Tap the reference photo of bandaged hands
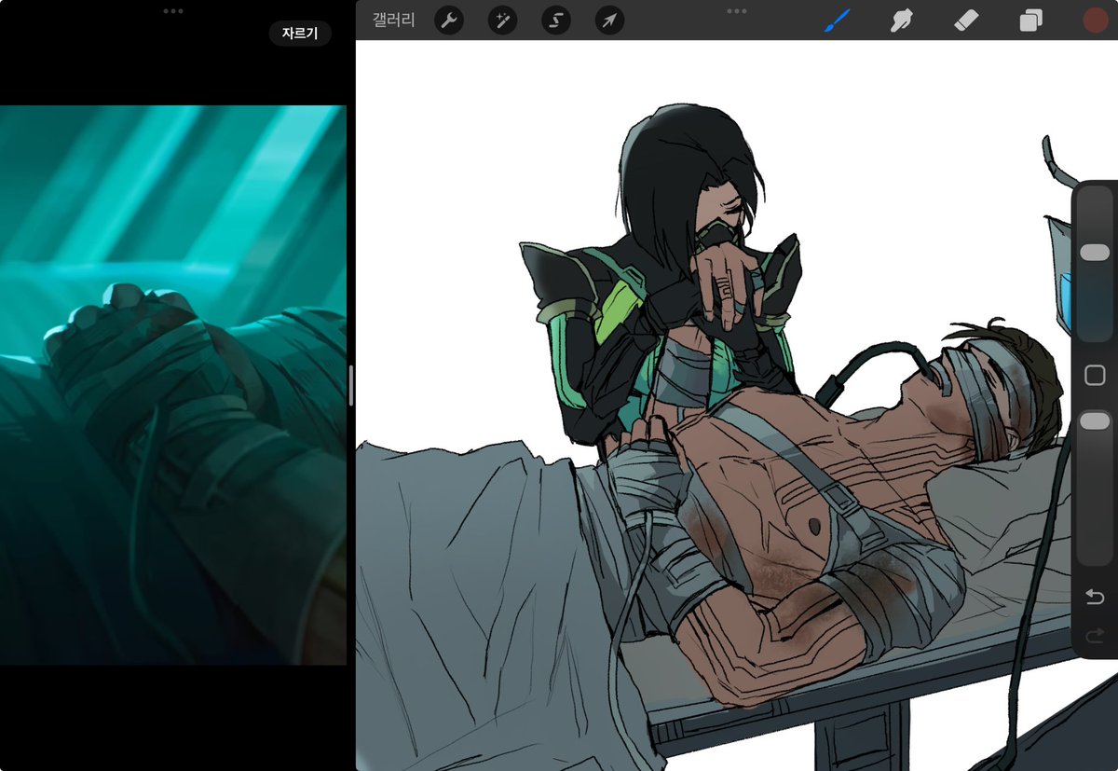 172,385
